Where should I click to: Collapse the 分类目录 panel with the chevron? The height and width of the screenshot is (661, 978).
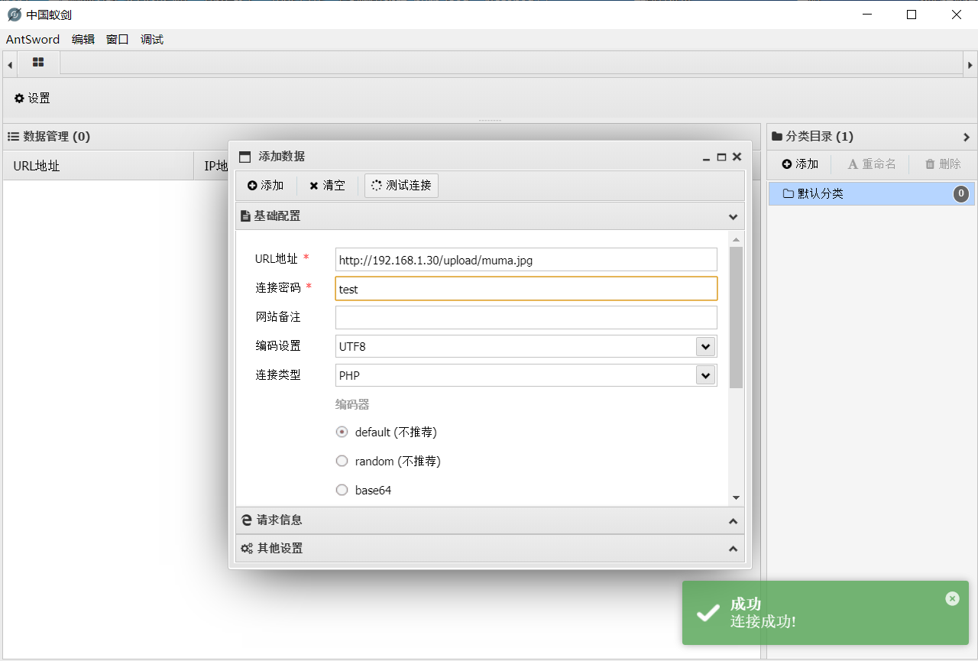click(967, 138)
